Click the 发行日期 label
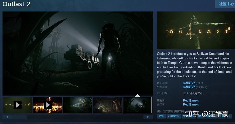 pyautogui.click(x=162, y=93)
